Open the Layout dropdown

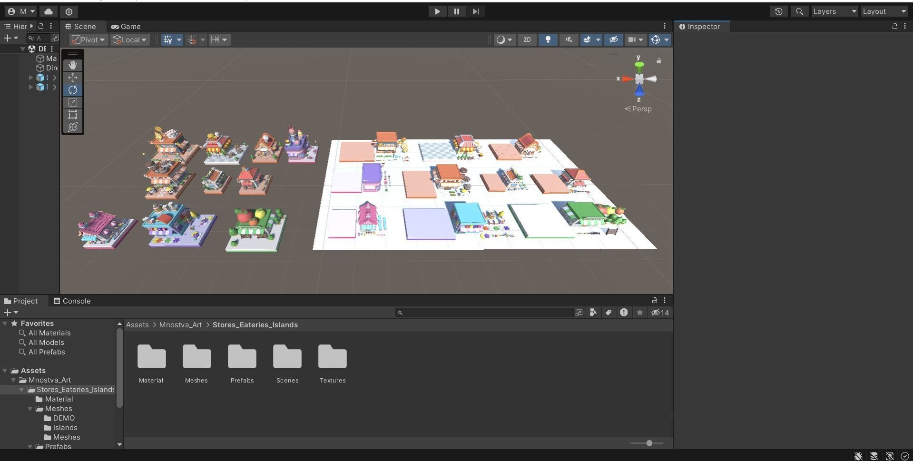[884, 11]
